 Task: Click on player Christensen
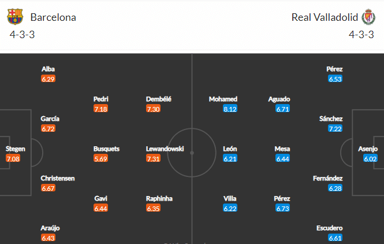[58, 178]
